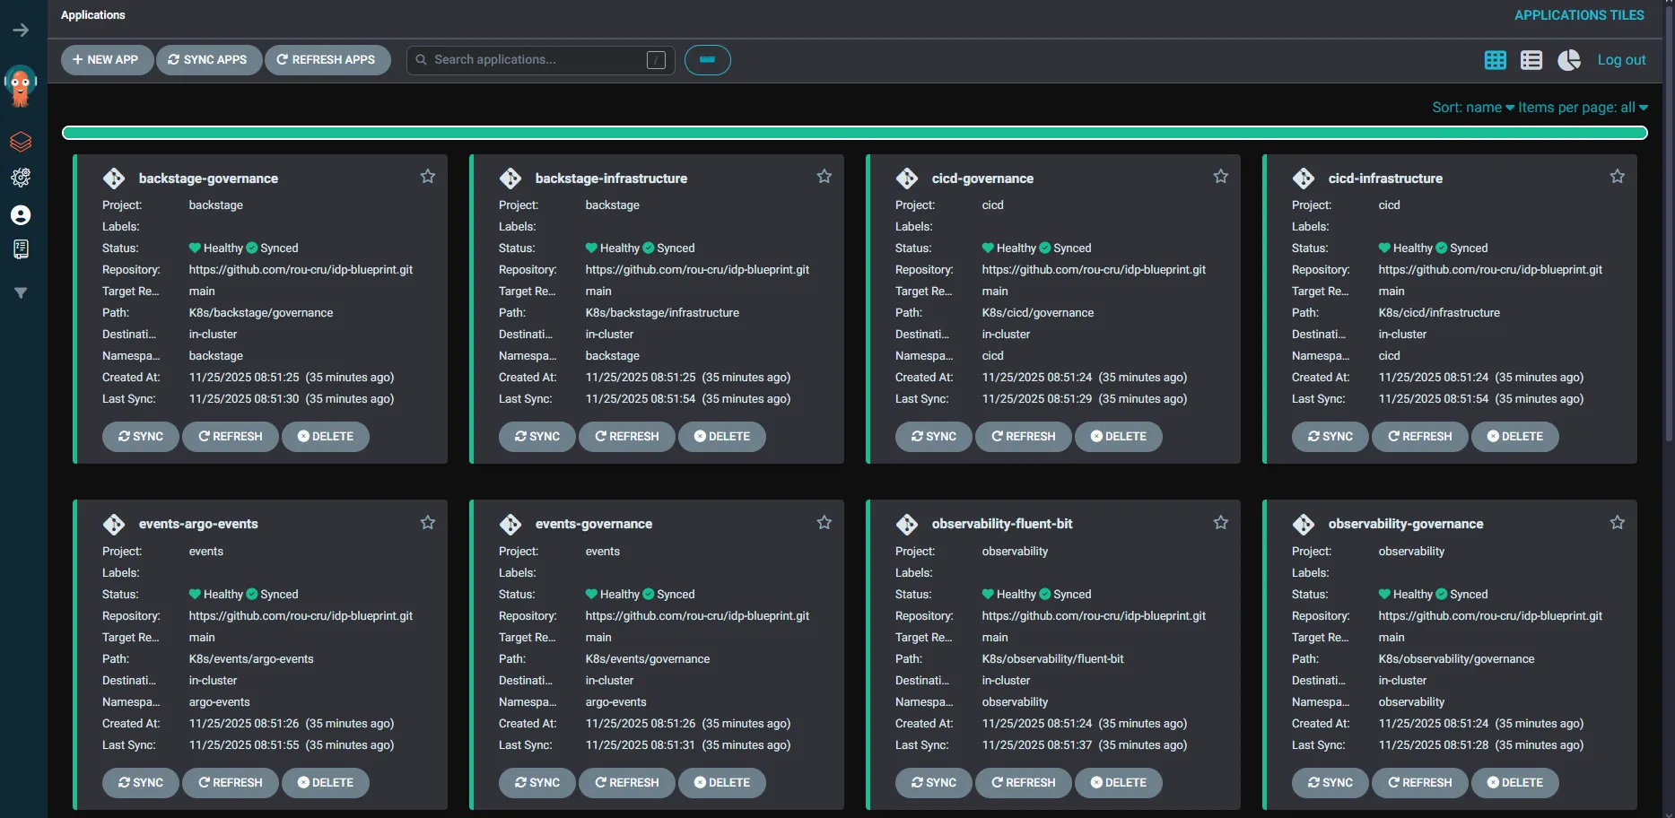Open the Sort: name dropdown
Screen dimensions: 1675x818
point(1473,108)
